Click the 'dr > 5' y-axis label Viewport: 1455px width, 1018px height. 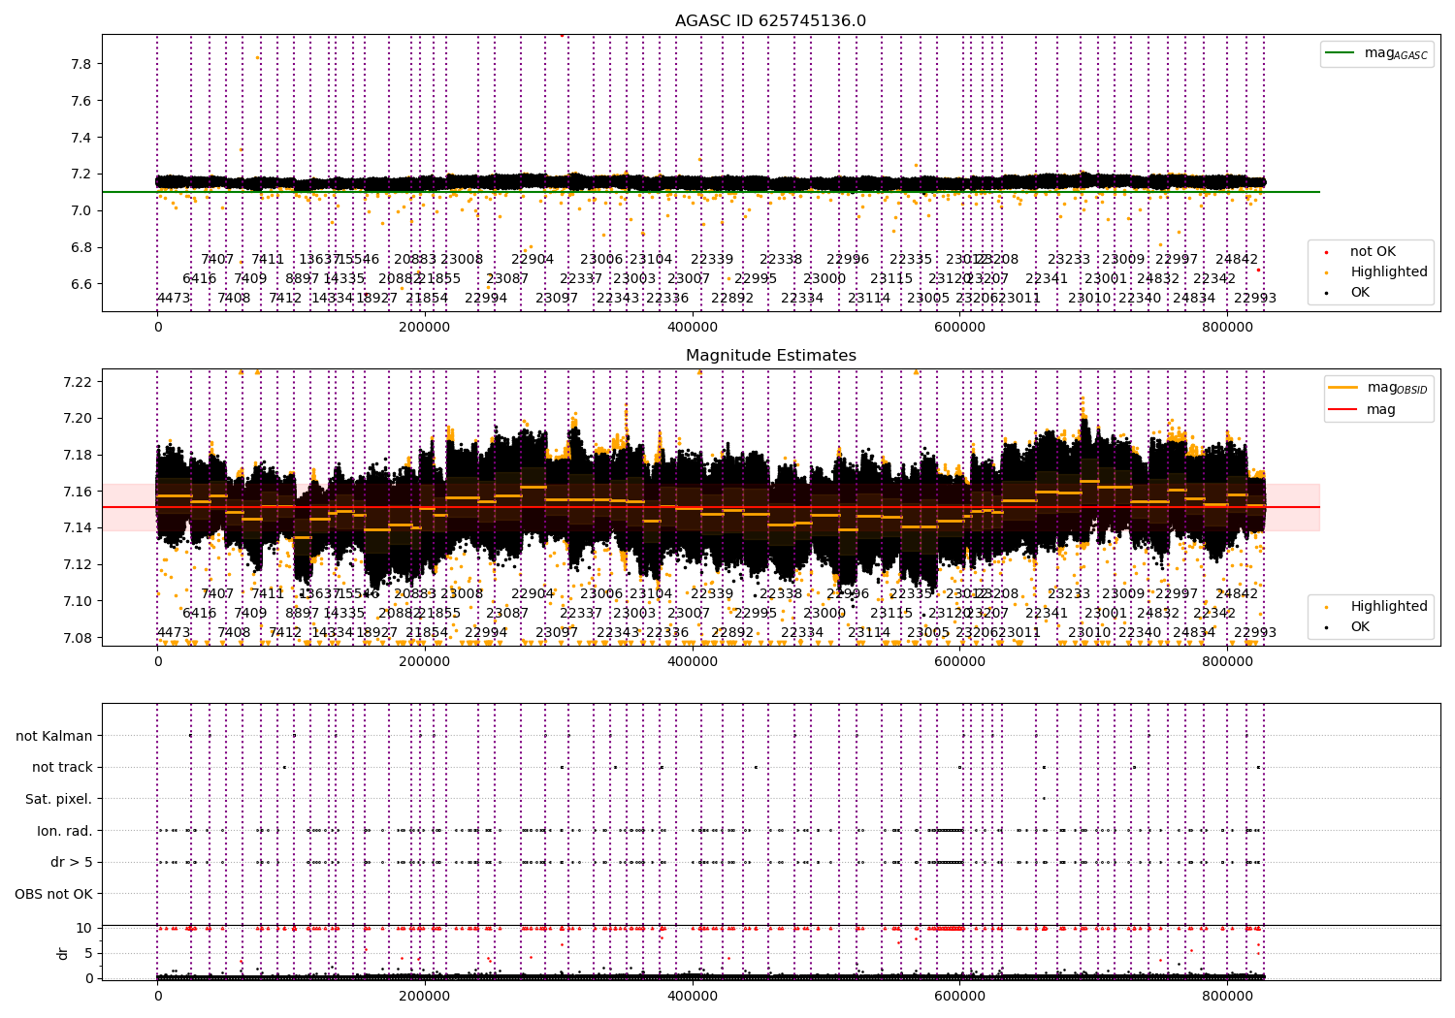point(72,862)
